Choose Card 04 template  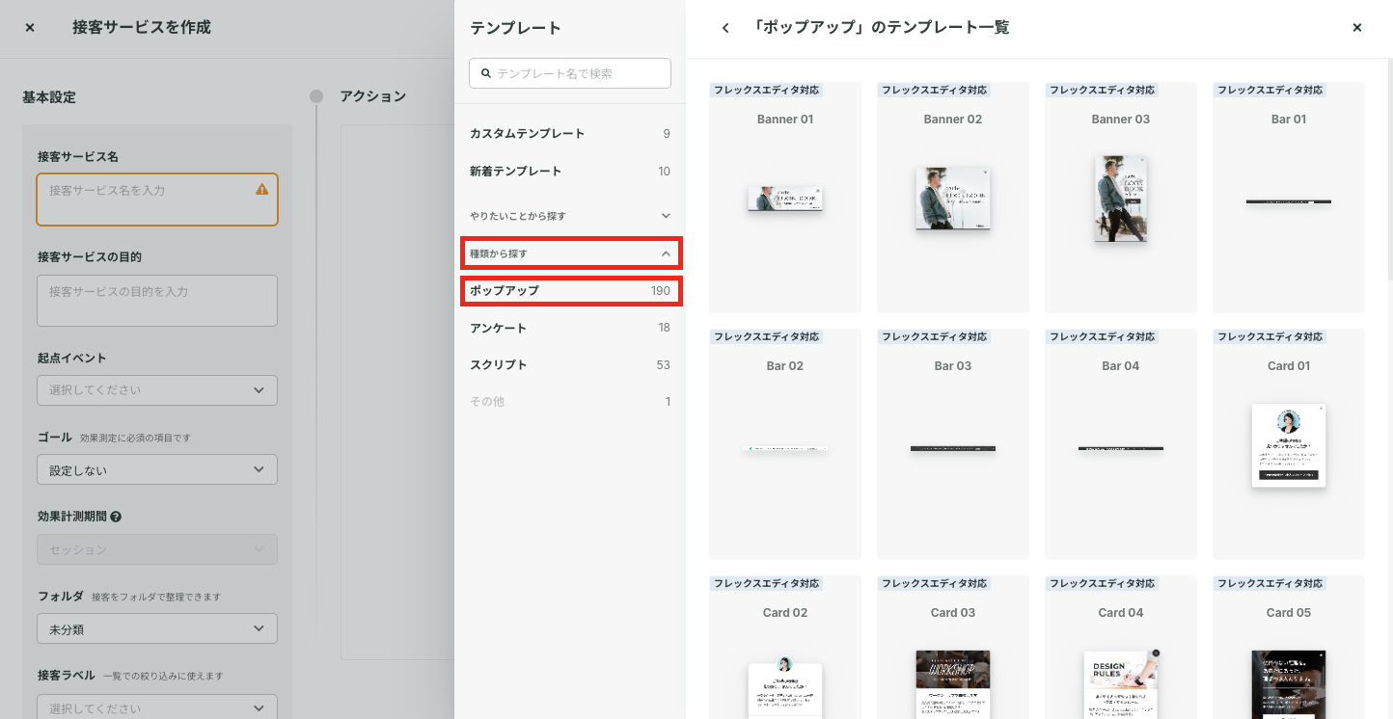pyautogui.click(x=1121, y=648)
